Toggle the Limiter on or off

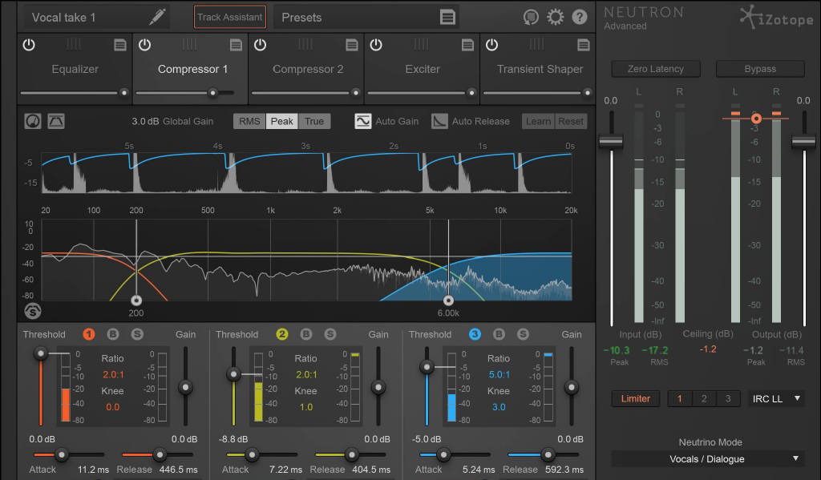pyautogui.click(x=636, y=398)
